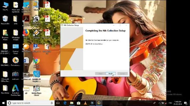Click the greyed-out Back button in the setup dialog

pos(100,74)
